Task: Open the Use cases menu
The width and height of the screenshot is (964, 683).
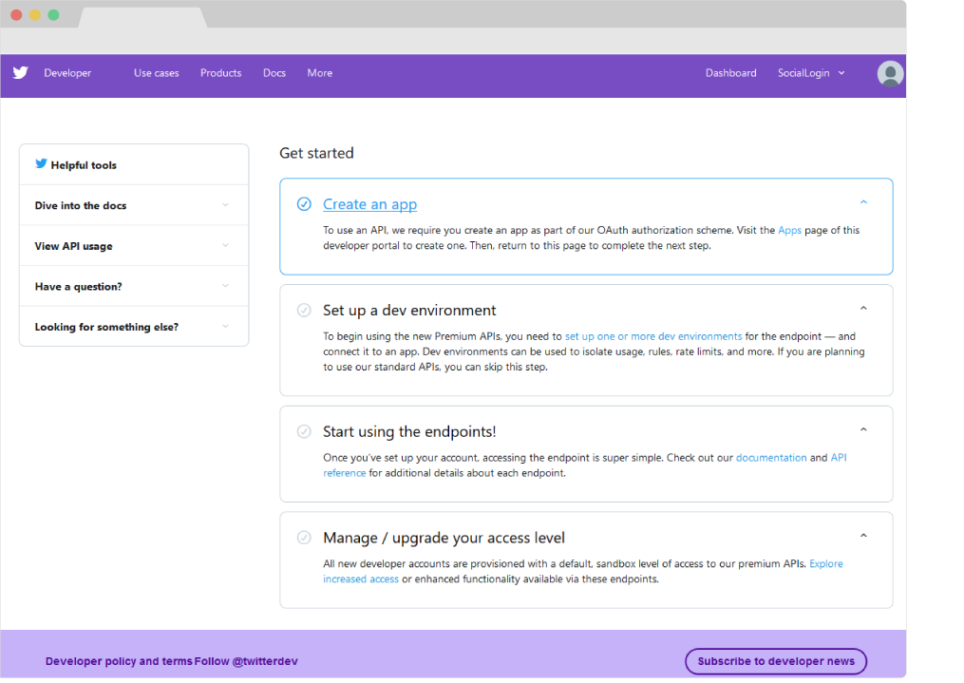Action: point(156,73)
